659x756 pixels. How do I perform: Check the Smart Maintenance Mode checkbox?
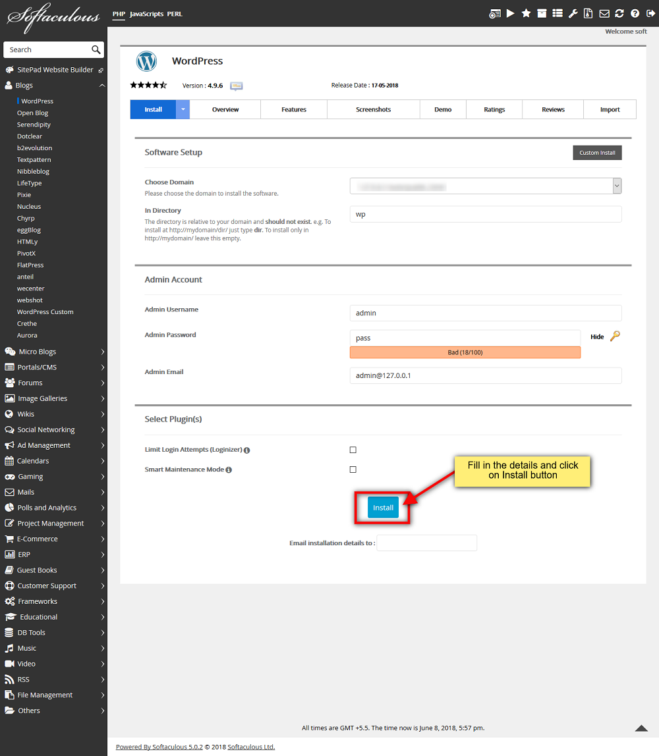353,470
